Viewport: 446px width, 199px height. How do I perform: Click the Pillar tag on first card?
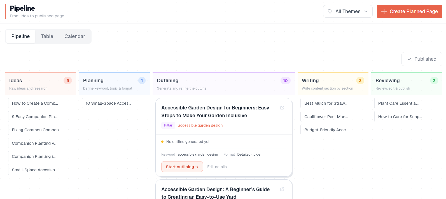pyautogui.click(x=168, y=125)
